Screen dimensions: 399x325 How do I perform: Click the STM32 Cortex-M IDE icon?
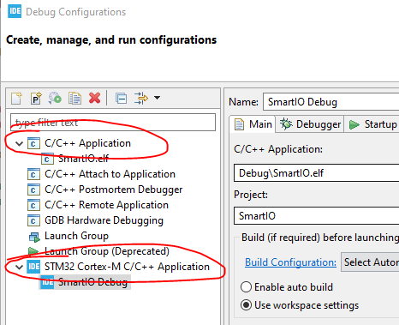[33, 267]
